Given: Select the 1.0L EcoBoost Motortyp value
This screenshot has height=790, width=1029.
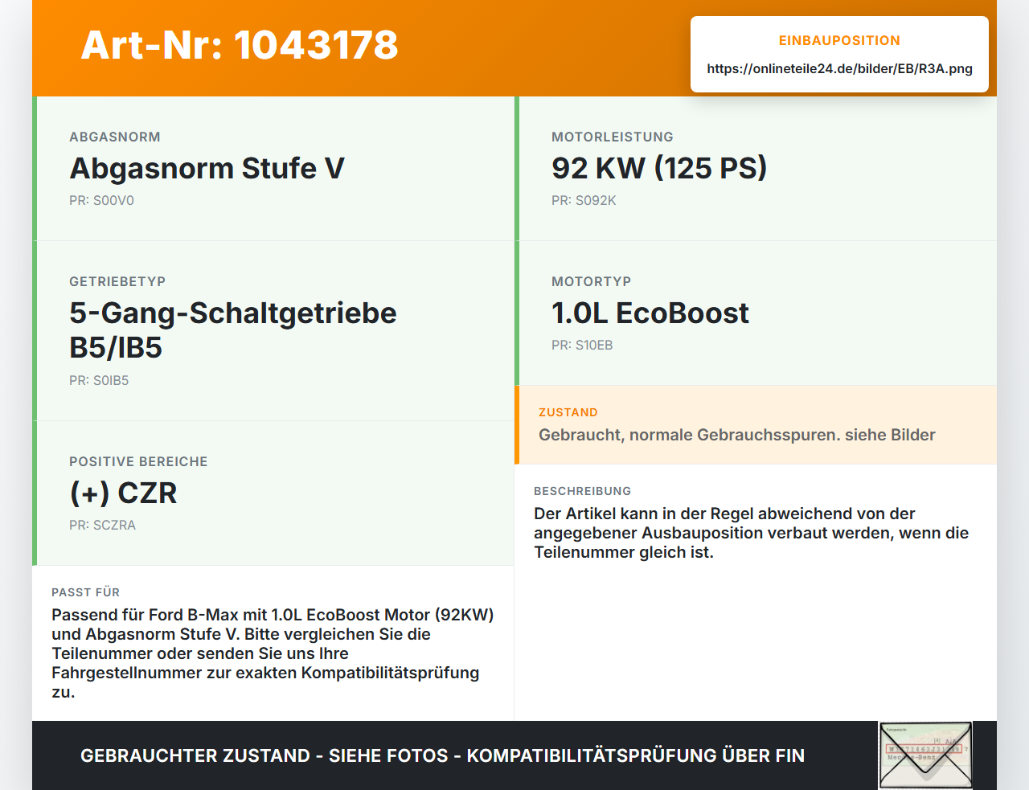Looking at the screenshot, I should coord(650,313).
